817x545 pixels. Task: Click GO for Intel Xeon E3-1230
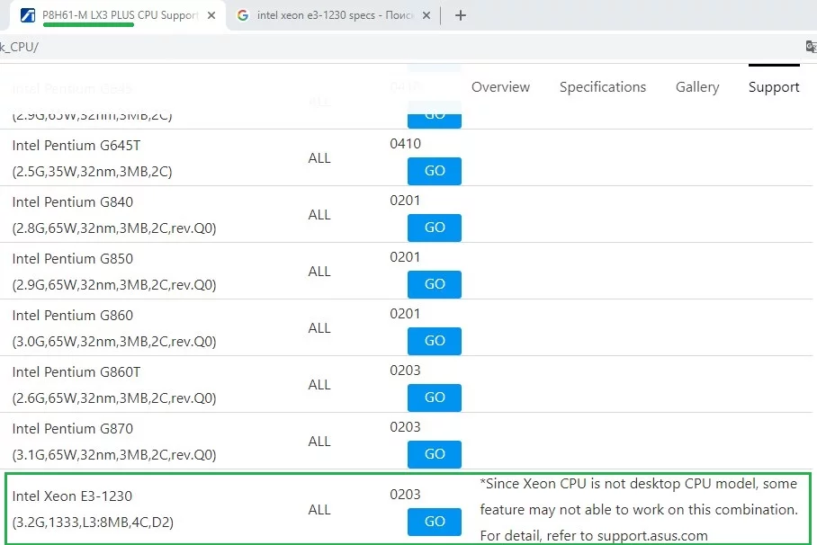click(434, 522)
